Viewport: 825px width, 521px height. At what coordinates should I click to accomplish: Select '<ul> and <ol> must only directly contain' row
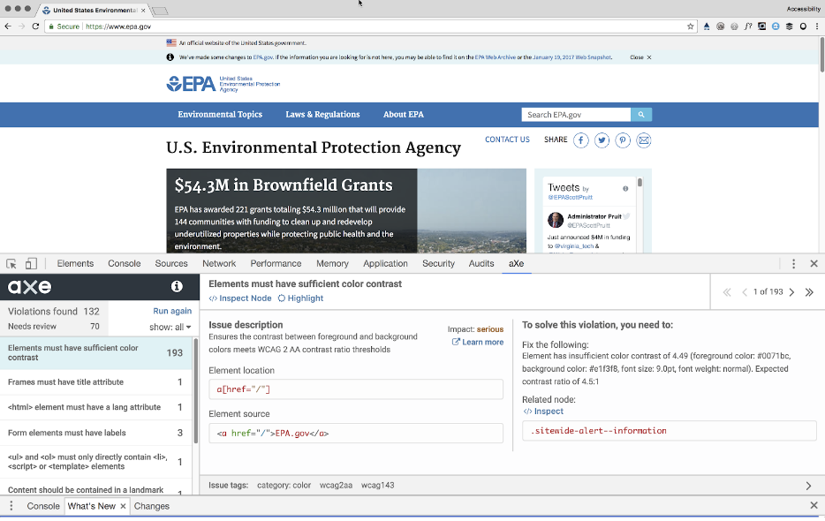[x=97, y=462]
